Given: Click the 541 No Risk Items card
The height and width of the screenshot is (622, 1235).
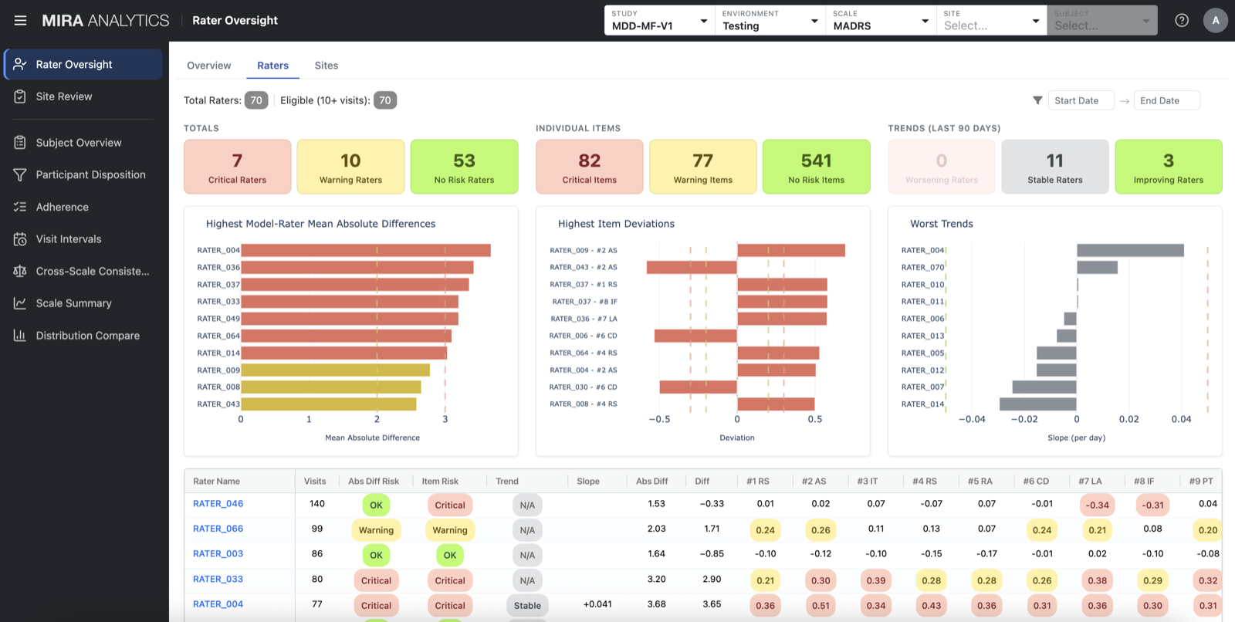Looking at the screenshot, I should (x=816, y=167).
